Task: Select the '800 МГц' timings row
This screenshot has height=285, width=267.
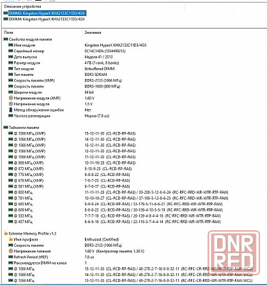Action: coord(133,193)
